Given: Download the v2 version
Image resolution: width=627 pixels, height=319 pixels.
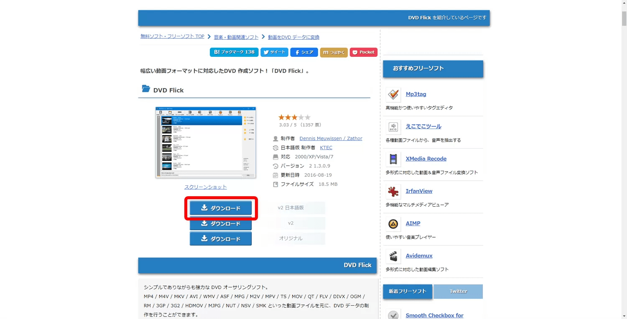Looking at the screenshot, I should coord(221,223).
